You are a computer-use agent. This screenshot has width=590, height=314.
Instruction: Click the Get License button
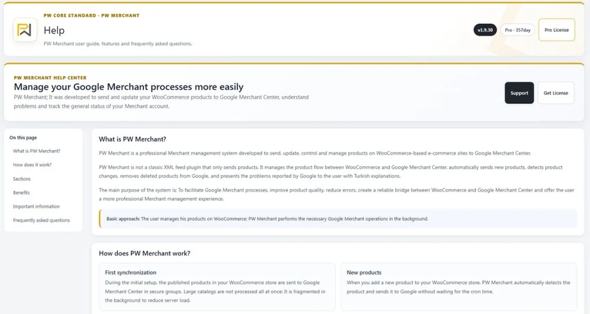[x=556, y=93]
